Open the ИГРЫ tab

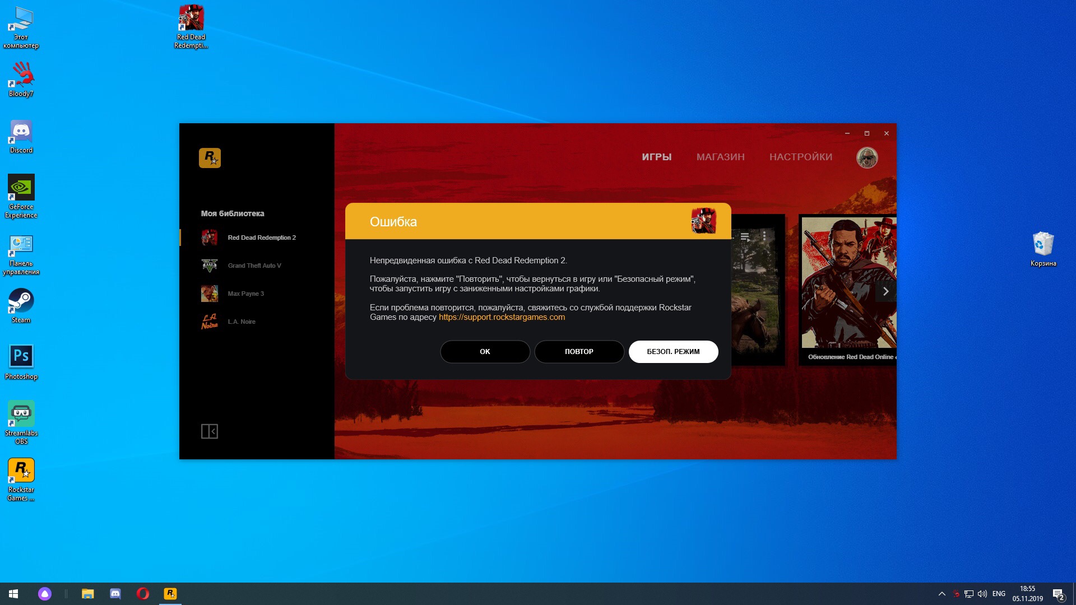pyautogui.click(x=656, y=157)
